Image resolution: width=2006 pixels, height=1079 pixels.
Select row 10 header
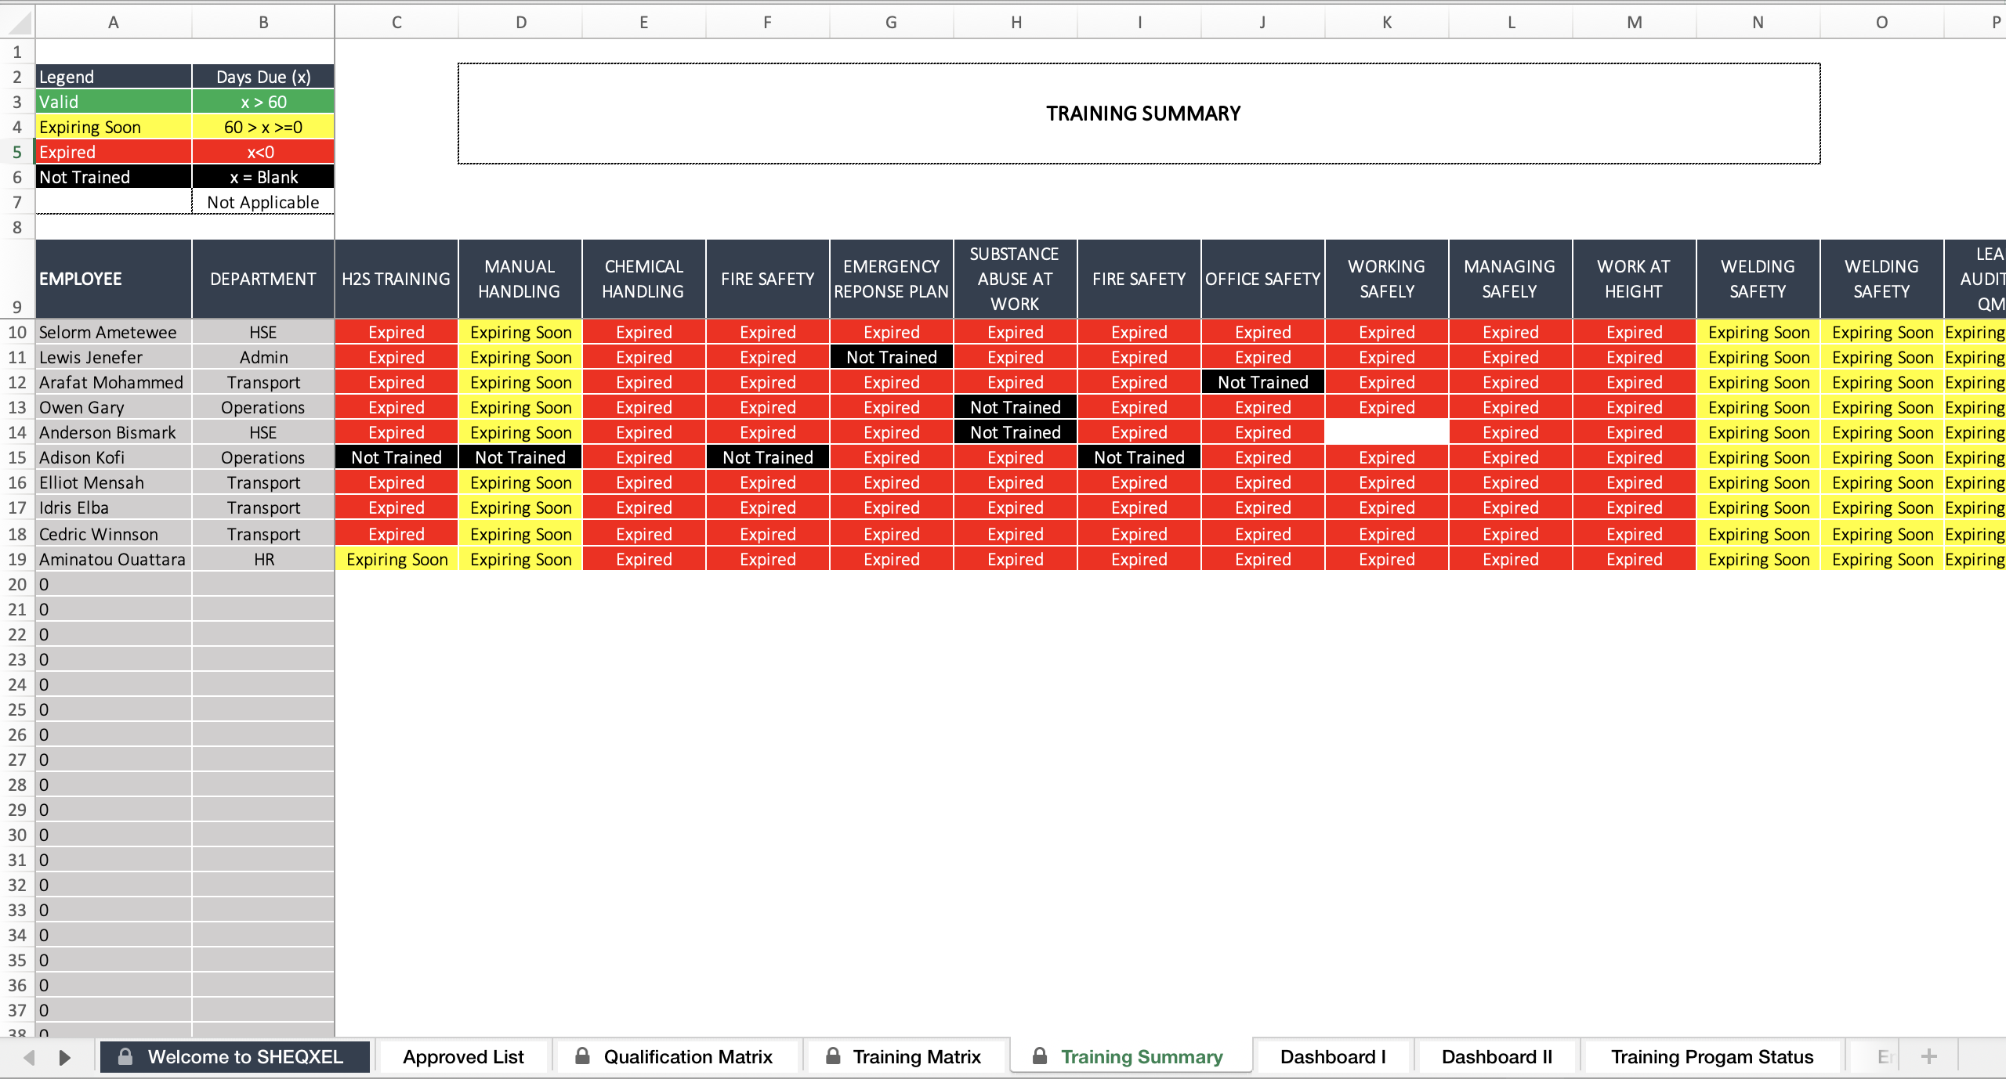coord(17,332)
